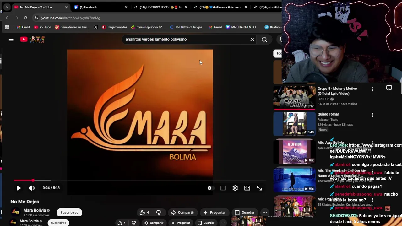Image resolution: width=402 pixels, height=226 pixels.
Task: Open the Tragamonedas bookmark
Action: [114, 27]
